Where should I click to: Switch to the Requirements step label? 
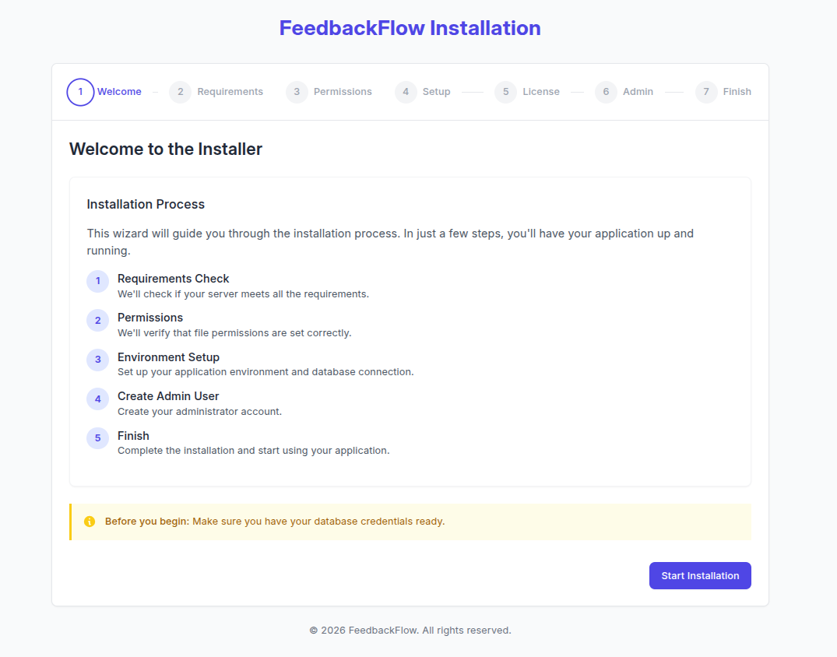(230, 92)
